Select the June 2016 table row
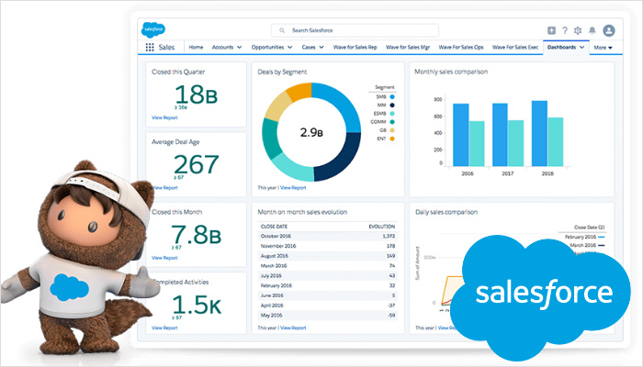 328,295
